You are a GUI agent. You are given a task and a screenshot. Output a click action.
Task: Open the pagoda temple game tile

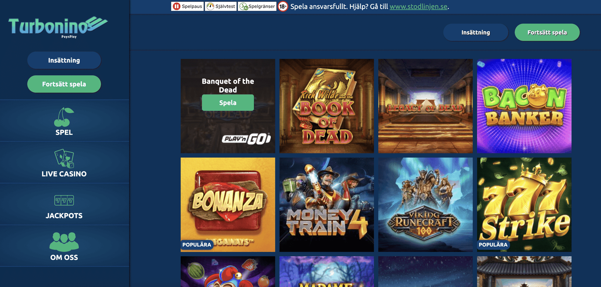point(524,272)
